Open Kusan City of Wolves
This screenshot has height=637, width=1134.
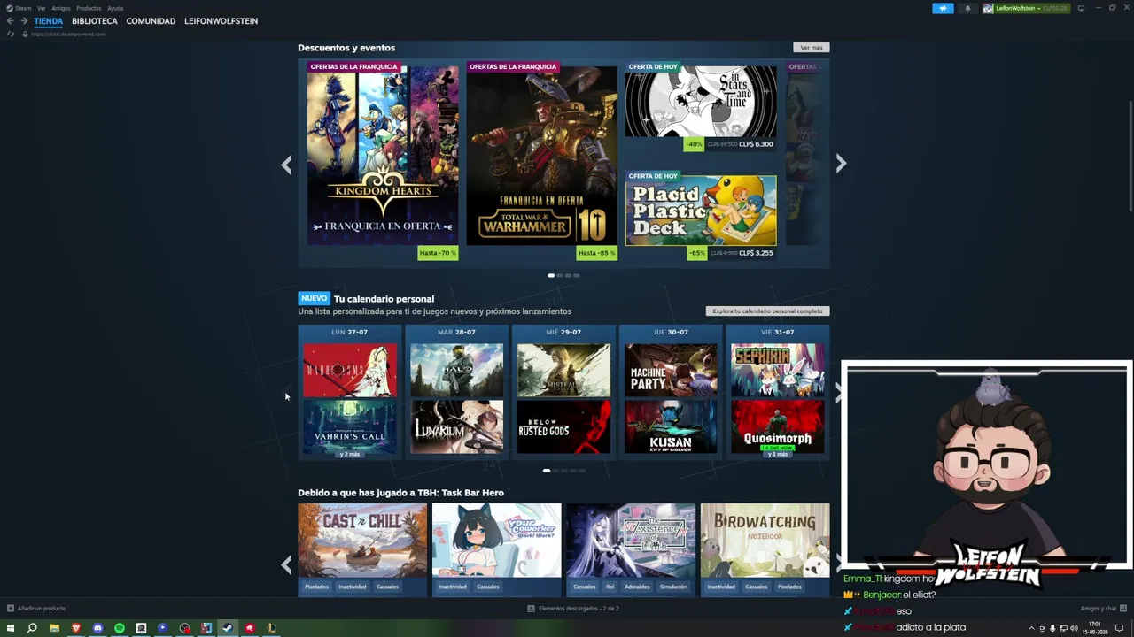point(671,426)
